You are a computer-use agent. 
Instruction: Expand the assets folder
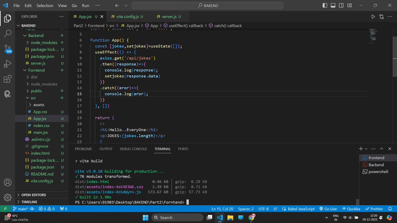coord(42,105)
